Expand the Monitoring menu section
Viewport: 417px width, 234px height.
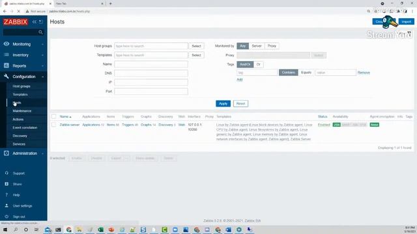tap(23, 44)
